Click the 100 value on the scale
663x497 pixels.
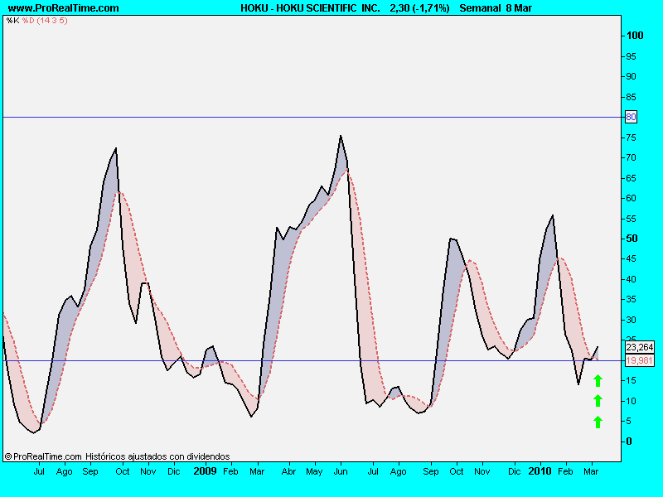tap(635, 36)
